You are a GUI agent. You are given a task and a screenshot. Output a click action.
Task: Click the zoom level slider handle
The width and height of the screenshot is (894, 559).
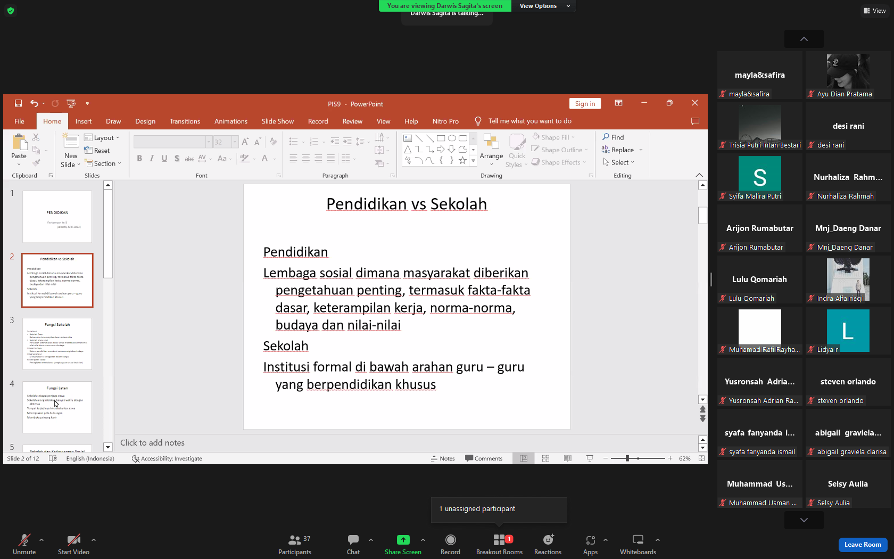pyautogui.click(x=627, y=458)
